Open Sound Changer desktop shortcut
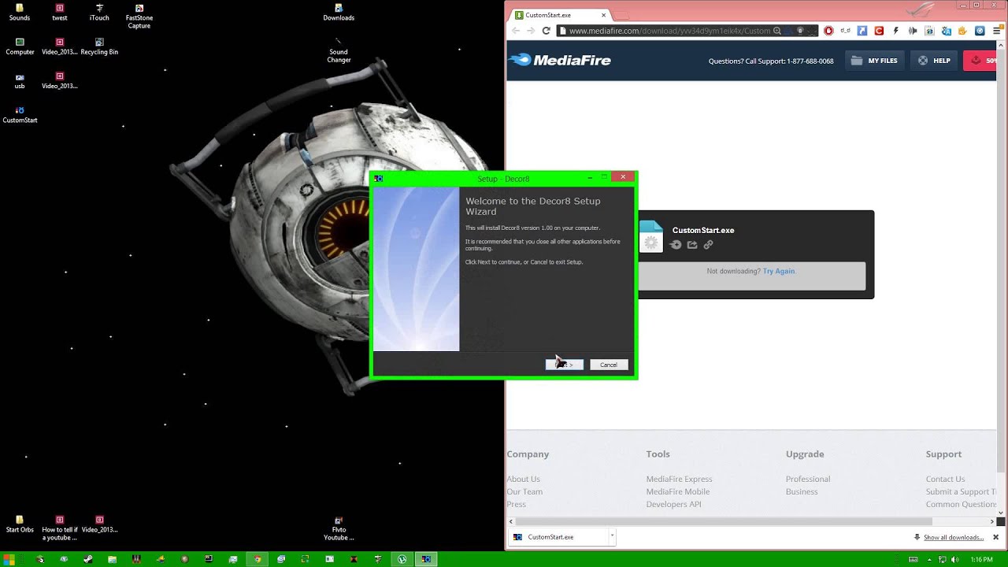 (x=339, y=50)
